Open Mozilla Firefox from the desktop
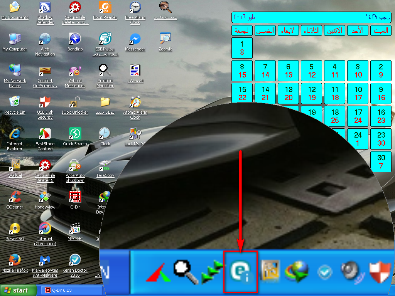395x296 pixels. click(x=15, y=263)
